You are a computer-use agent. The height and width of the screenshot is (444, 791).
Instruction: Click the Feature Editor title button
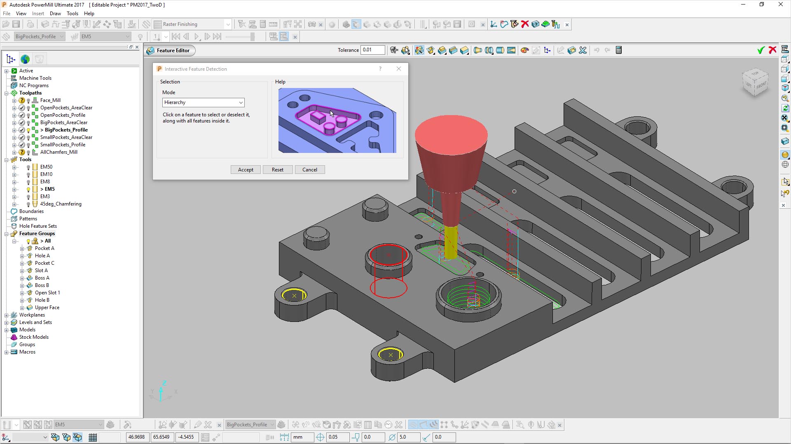(170, 51)
